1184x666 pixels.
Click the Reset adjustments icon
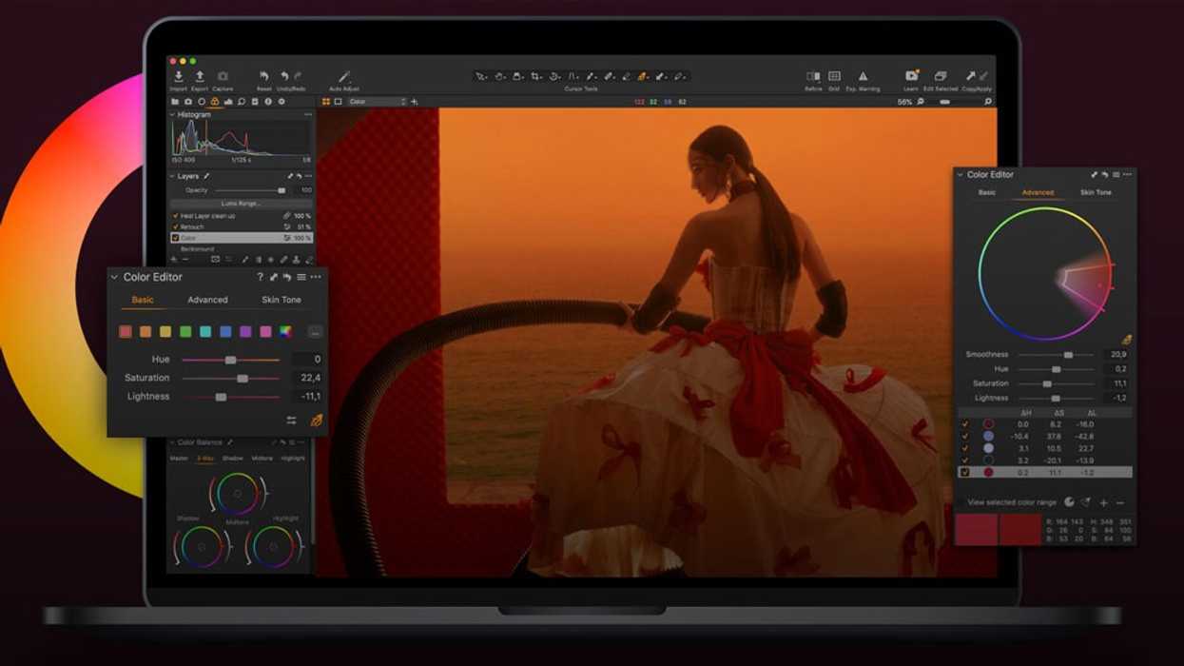263,76
